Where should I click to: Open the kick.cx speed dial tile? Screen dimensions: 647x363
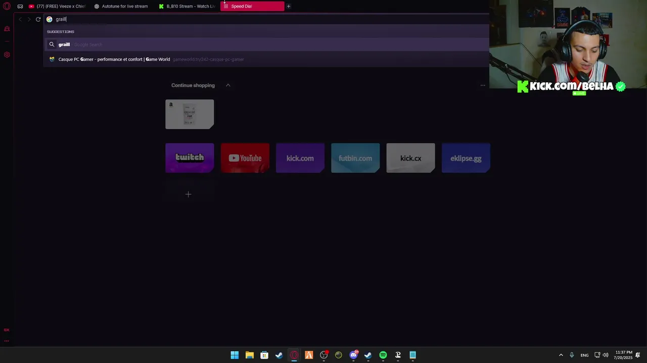(x=410, y=158)
